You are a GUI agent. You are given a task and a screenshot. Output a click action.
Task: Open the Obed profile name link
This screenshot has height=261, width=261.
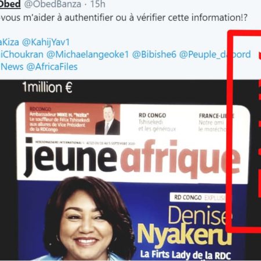(x=10, y=4)
